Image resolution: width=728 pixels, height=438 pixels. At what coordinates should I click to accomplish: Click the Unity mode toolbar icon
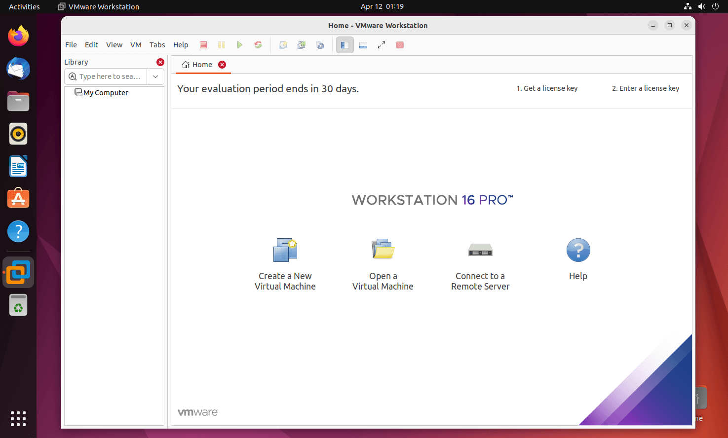[x=400, y=45]
